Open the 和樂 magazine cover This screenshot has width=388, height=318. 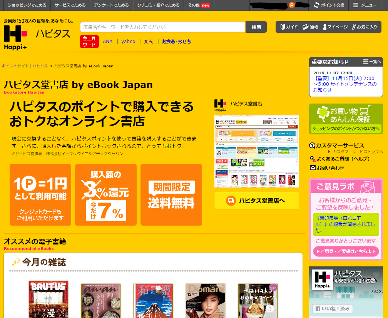point(153,301)
